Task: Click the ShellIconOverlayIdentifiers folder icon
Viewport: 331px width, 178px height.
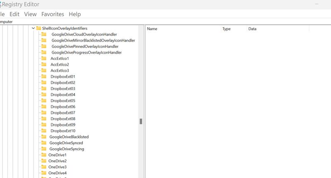Action: (38, 28)
